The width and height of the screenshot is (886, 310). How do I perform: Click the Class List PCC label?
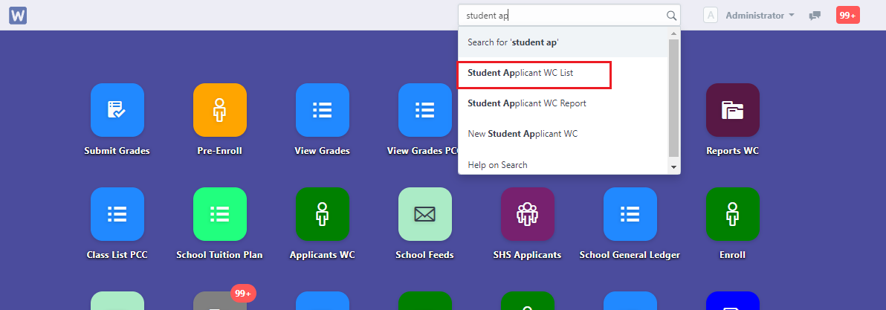click(117, 255)
